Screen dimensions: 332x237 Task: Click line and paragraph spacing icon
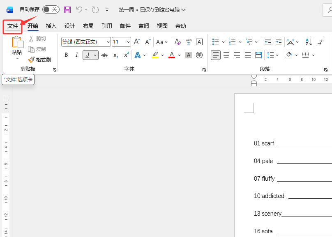tap(270, 55)
